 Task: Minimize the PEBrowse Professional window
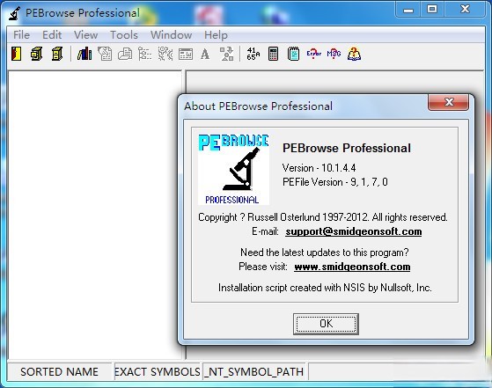click(408, 10)
